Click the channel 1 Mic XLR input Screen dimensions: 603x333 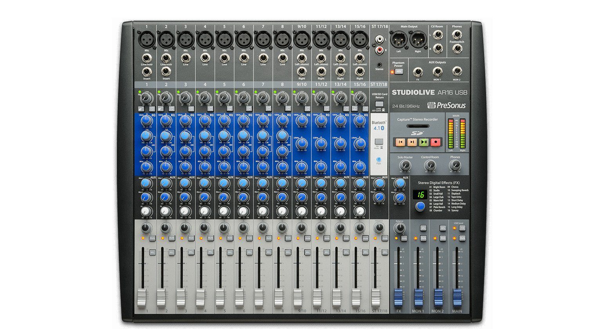coord(147,40)
